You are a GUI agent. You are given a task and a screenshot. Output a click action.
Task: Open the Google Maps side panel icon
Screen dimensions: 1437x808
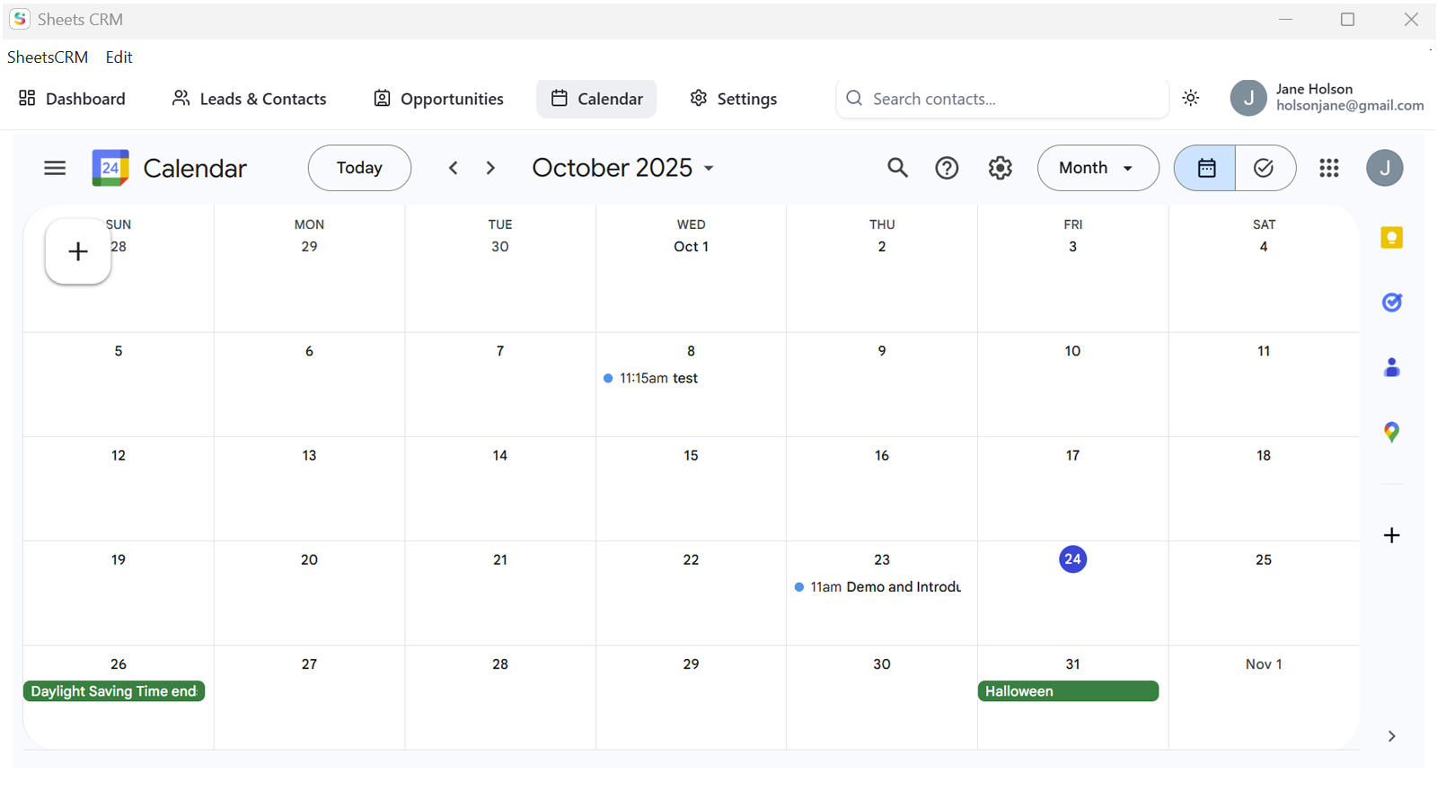1391,432
